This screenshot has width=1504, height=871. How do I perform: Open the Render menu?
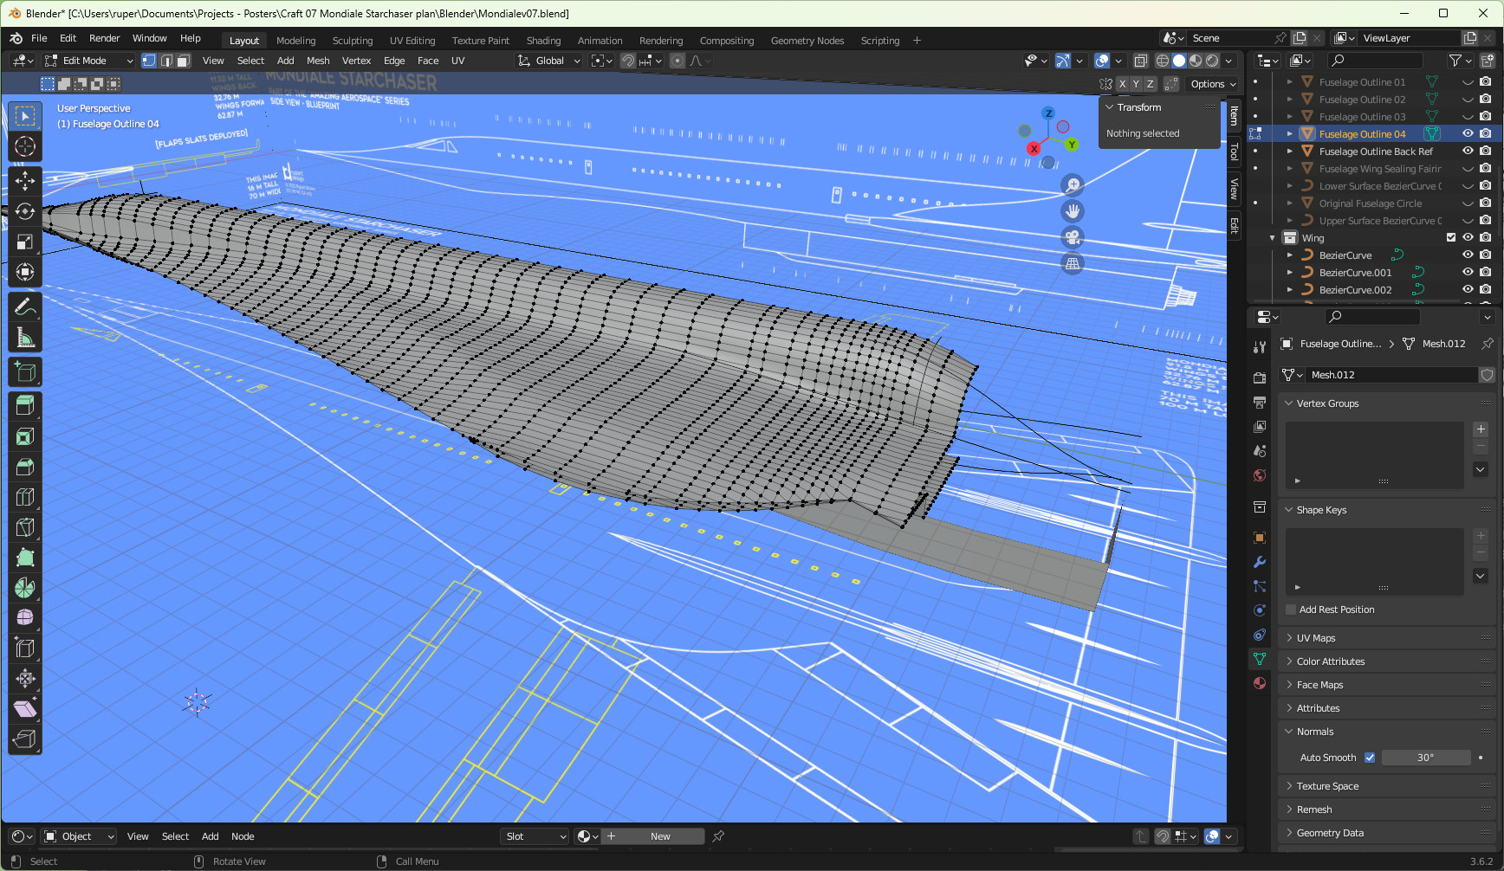(x=104, y=38)
